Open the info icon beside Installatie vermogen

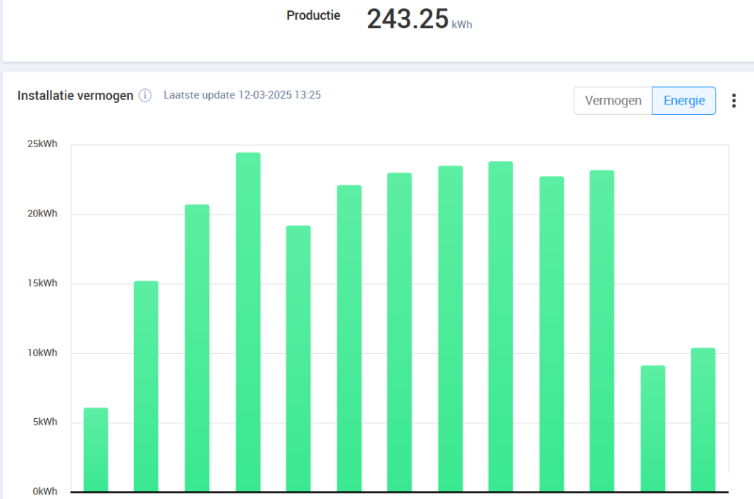tap(145, 96)
